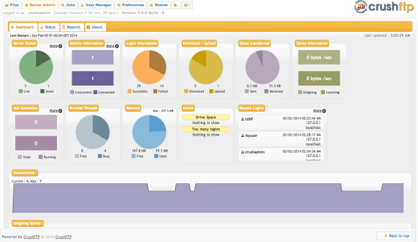Click the user icon beside crushadmin login

tap(242, 152)
